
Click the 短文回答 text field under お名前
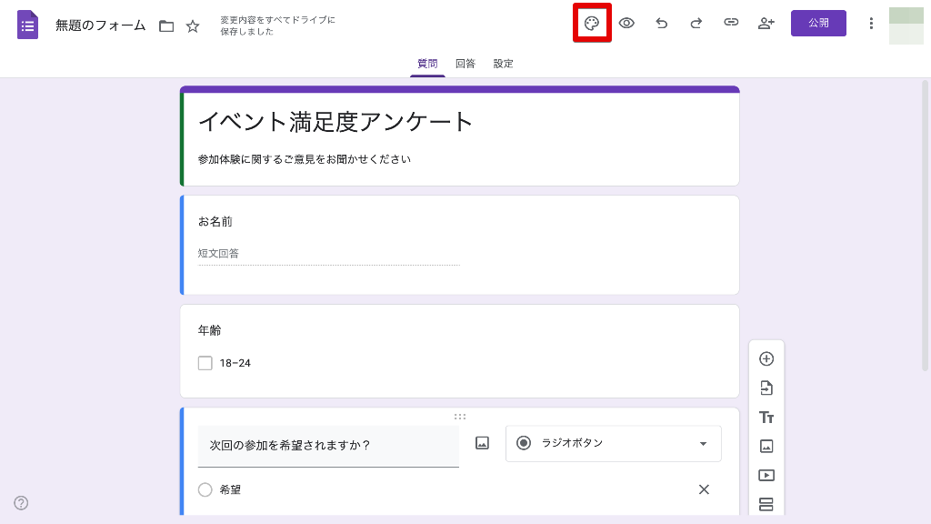tap(328, 254)
